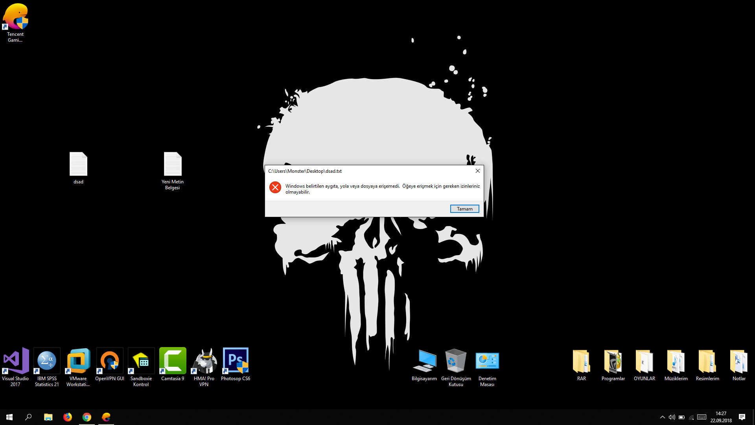The height and width of the screenshot is (425, 755).
Task: Select the RAR folder
Action: [582, 365]
